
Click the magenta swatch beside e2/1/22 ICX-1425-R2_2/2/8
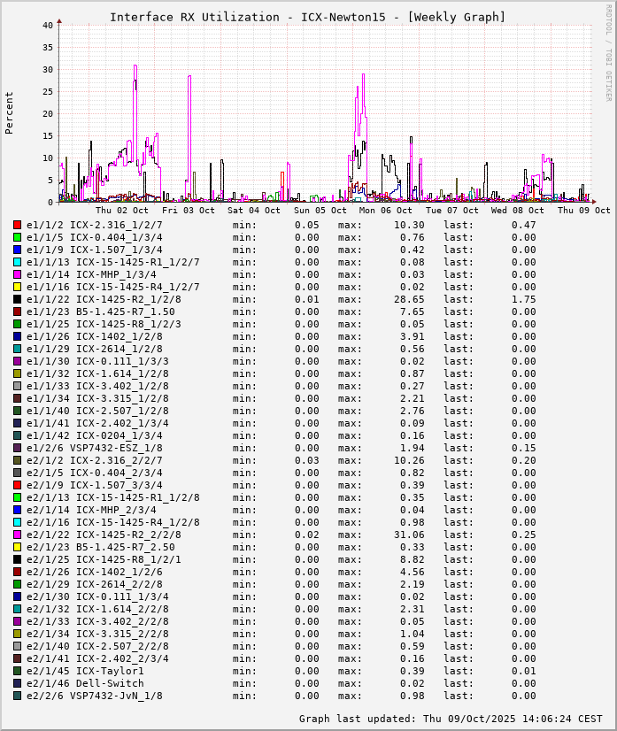pos(17,535)
